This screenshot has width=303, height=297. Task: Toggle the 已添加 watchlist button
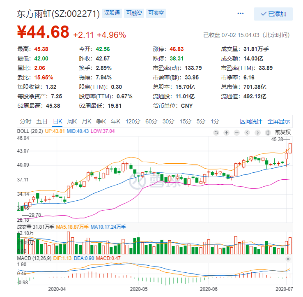tap(273, 14)
